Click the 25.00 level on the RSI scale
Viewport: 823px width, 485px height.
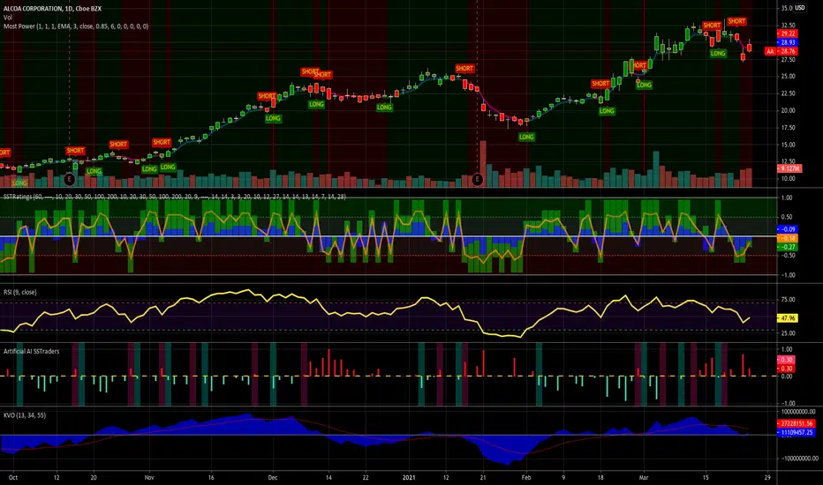click(789, 333)
